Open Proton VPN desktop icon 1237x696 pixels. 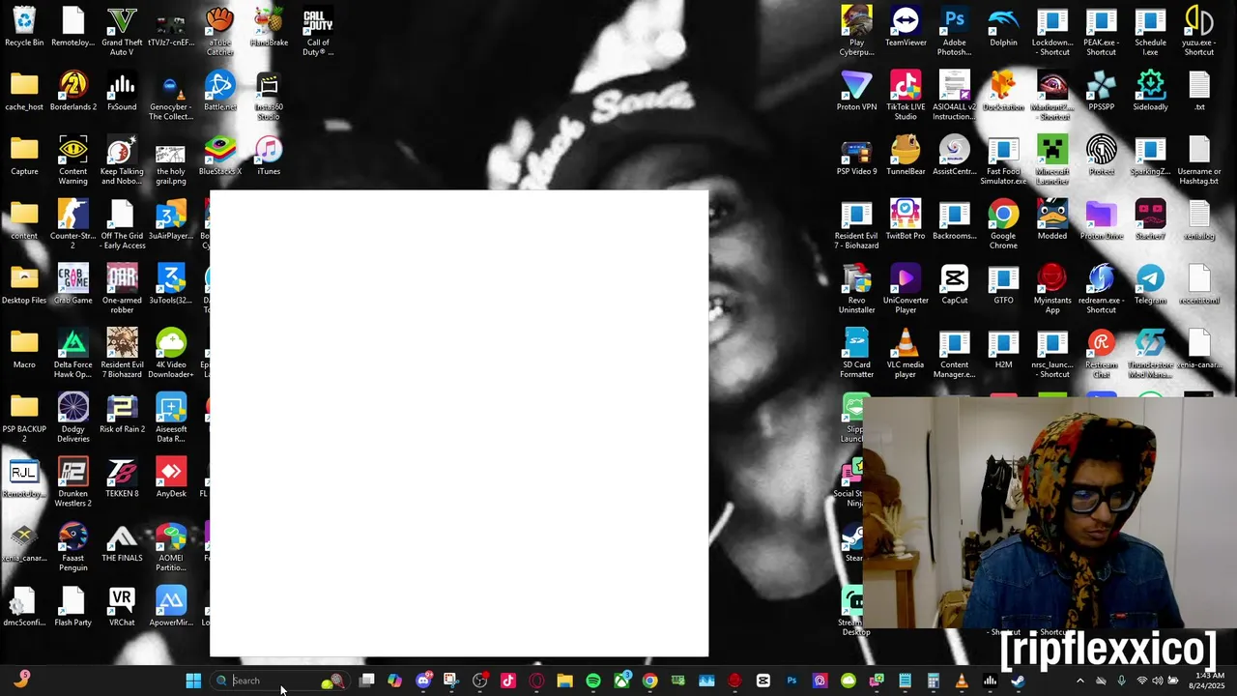tap(856, 92)
